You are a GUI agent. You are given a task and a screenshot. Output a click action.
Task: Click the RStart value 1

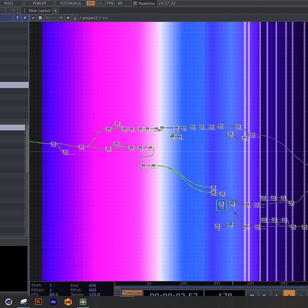coord(50,290)
